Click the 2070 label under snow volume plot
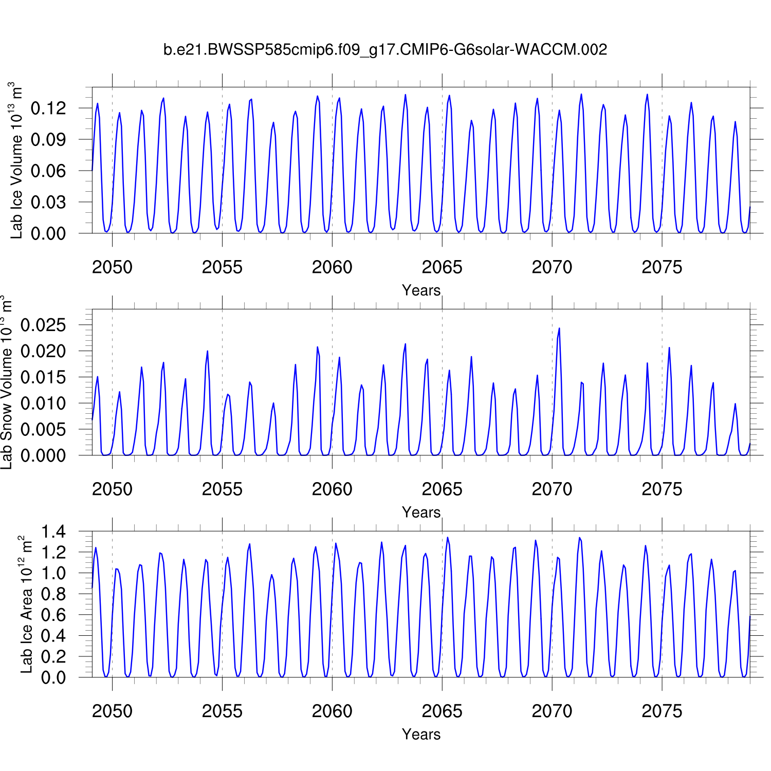Viewport: 771px width, 771px height. (552, 489)
